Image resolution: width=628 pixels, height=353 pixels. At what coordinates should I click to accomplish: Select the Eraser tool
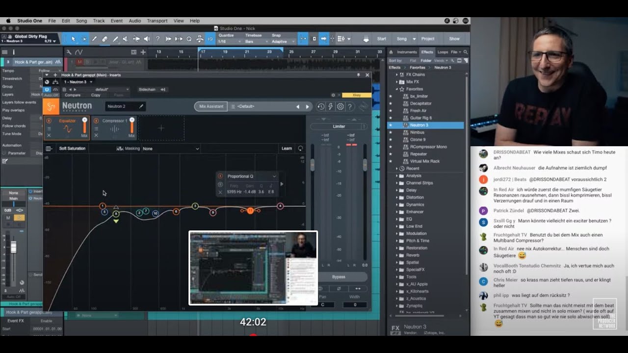tap(105, 39)
